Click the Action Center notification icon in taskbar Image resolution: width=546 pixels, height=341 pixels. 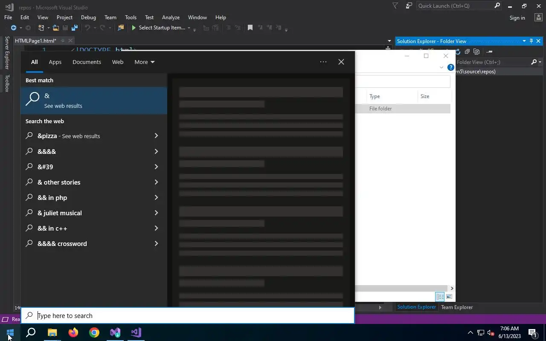(x=532, y=332)
